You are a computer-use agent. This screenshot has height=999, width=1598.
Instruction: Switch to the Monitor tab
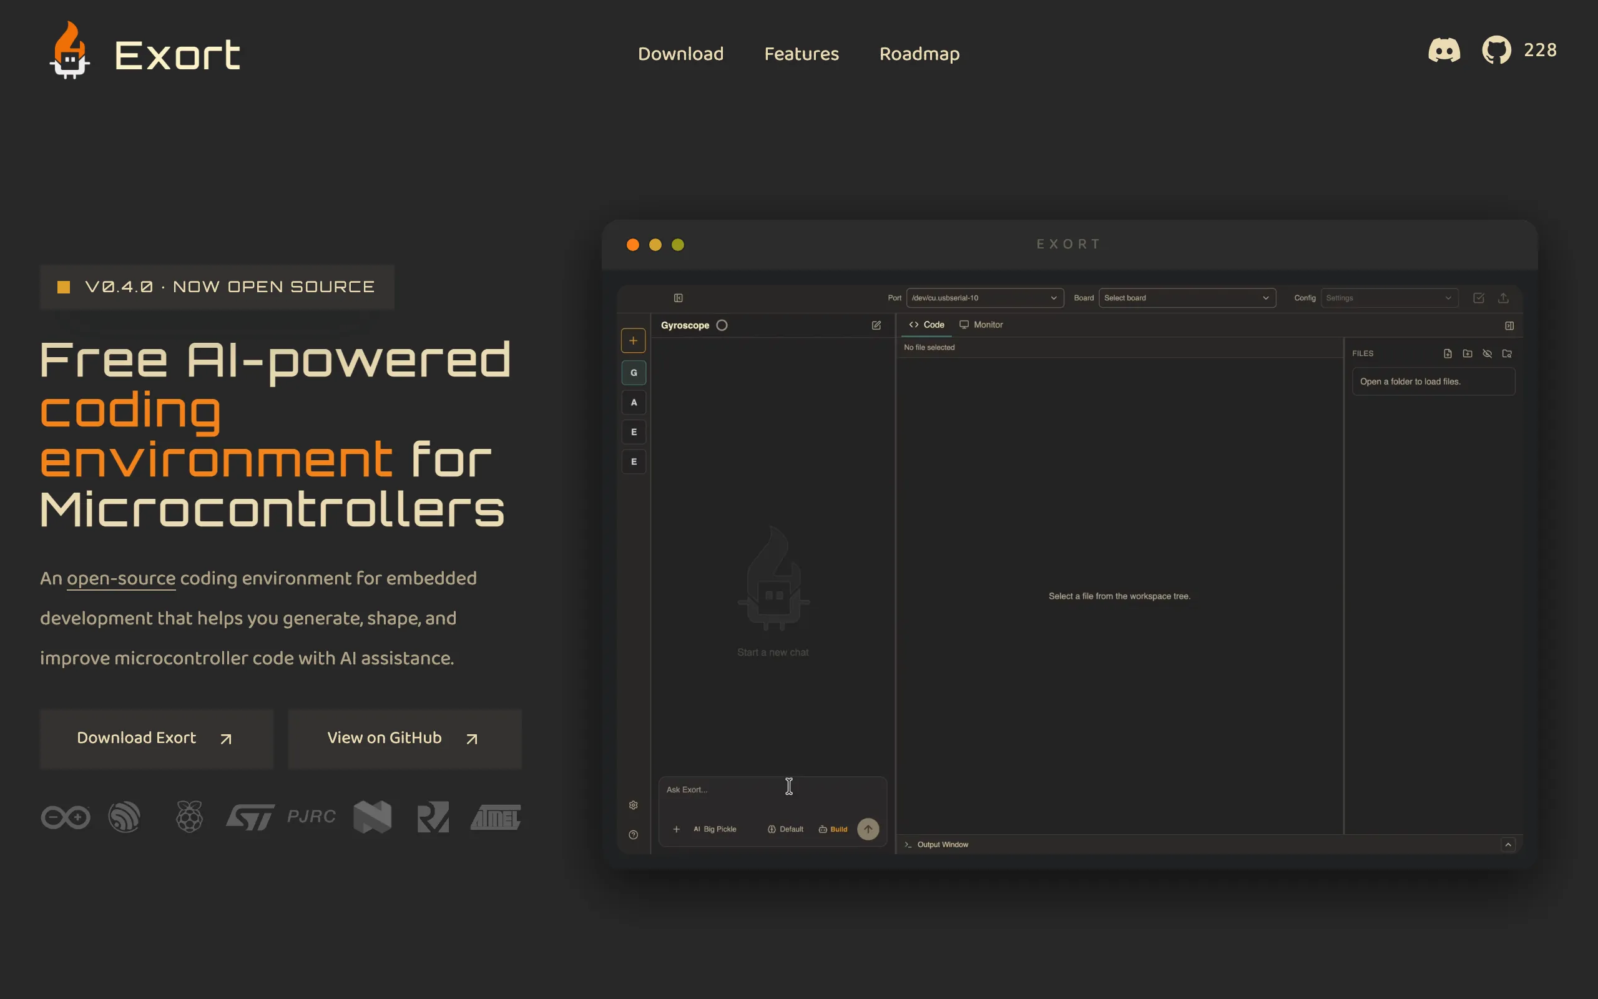981,325
